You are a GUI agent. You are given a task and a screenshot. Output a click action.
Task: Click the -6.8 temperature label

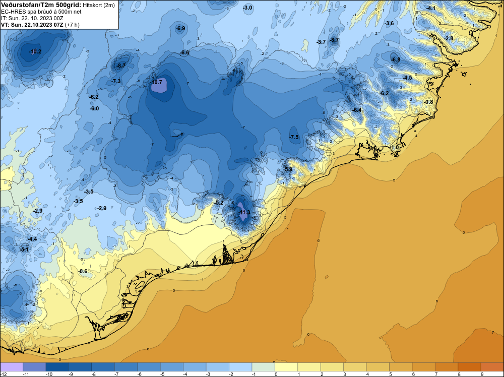396,59
